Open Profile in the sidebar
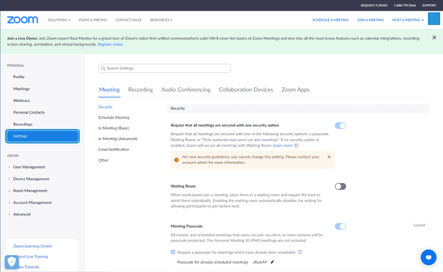This screenshot has height=272, width=443. tap(19, 77)
